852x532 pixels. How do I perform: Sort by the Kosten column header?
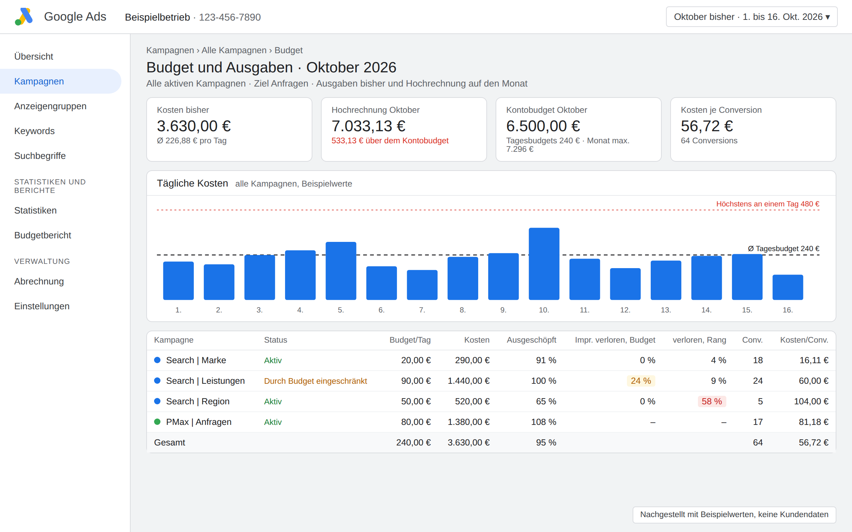(477, 340)
